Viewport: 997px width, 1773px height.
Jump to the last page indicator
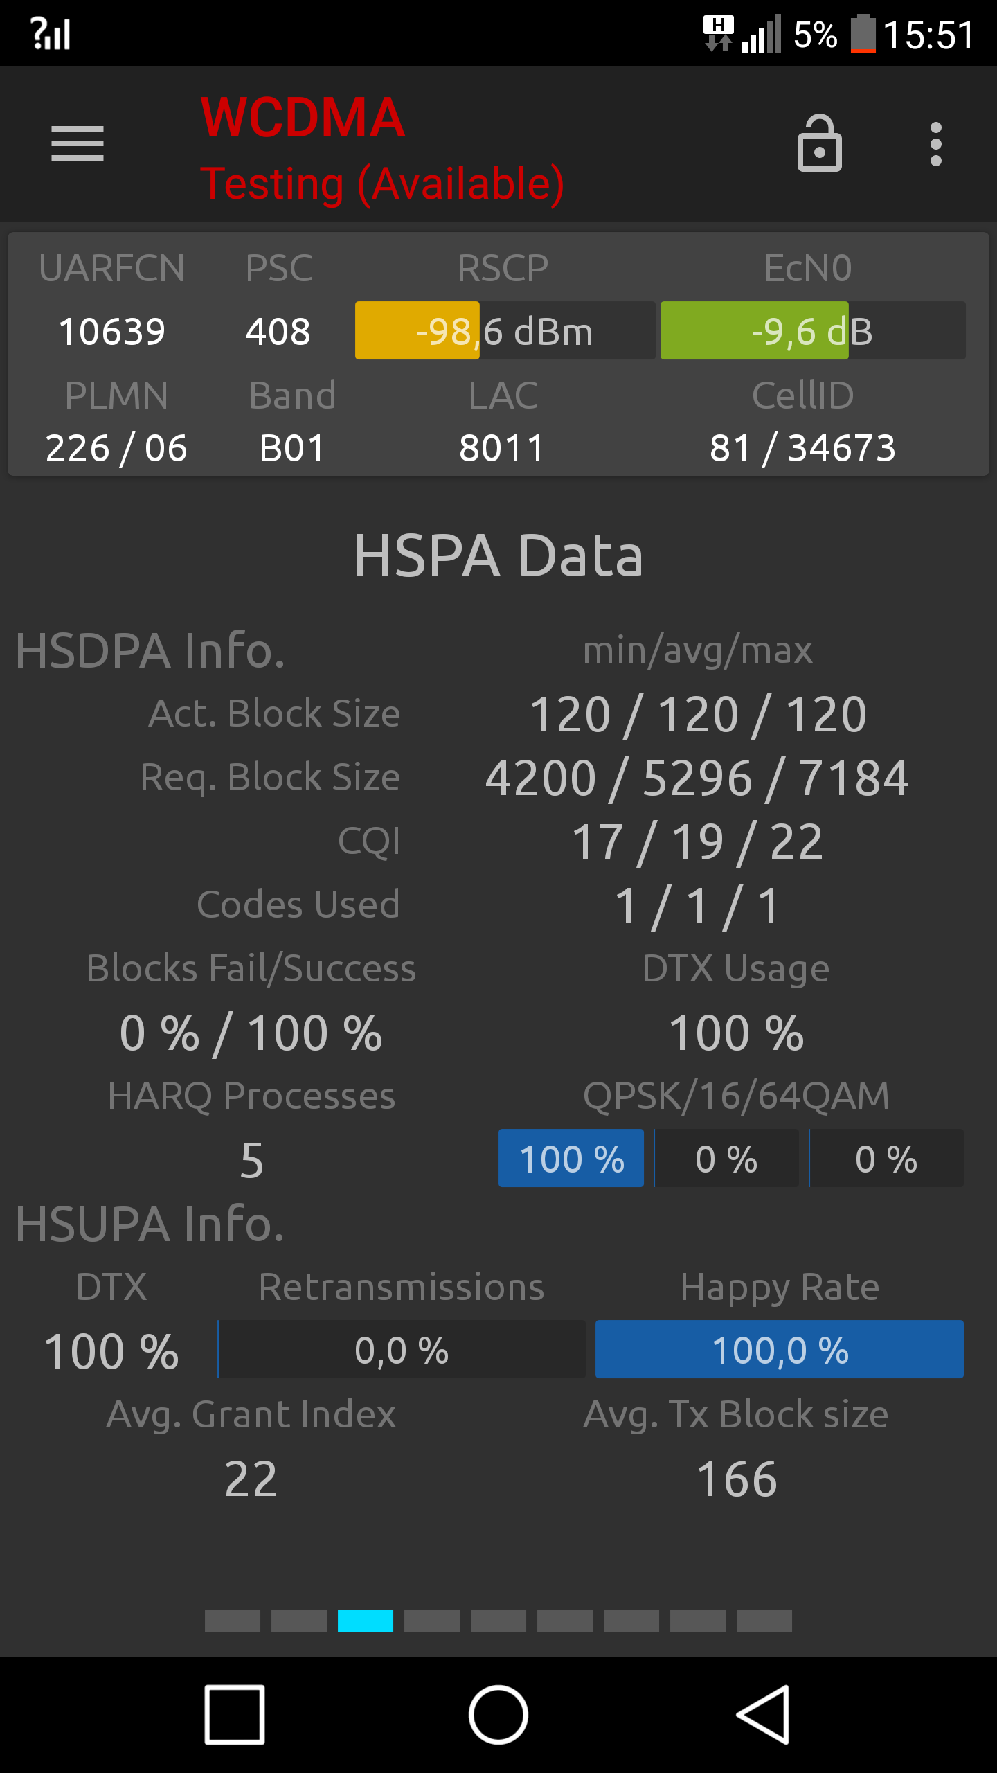pyautogui.click(x=764, y=1621)
